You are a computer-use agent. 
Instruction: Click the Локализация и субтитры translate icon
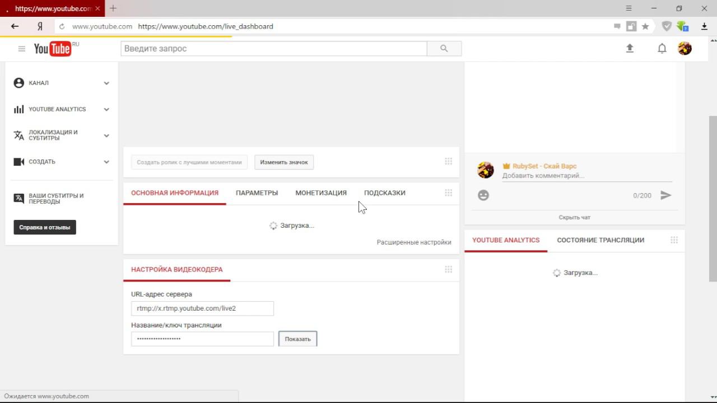[18, 135]
